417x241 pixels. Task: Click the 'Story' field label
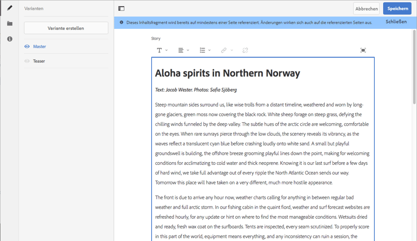[156, 38]
